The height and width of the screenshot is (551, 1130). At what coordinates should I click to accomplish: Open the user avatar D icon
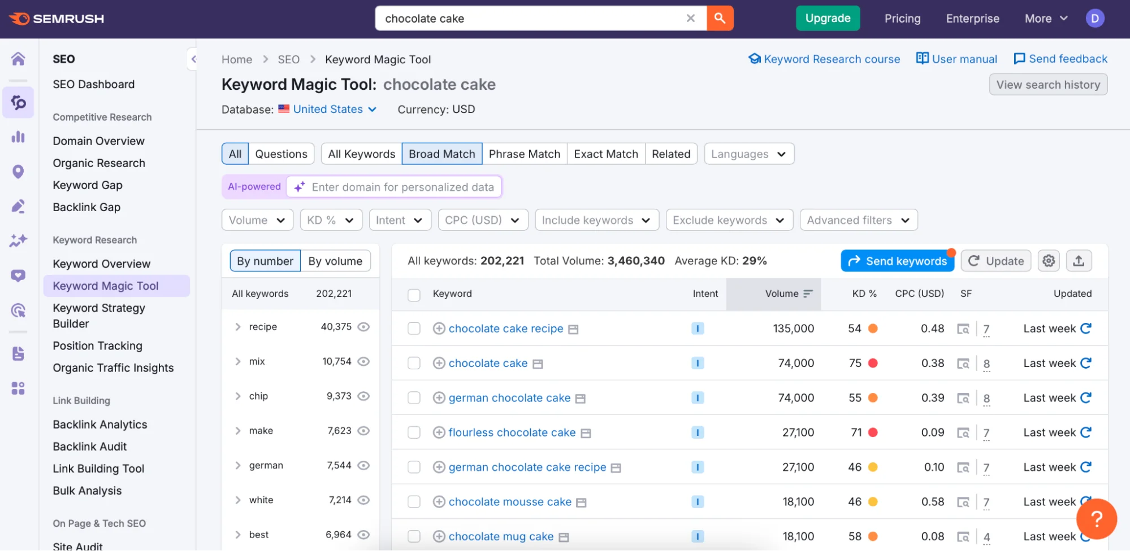point(1094,18)
